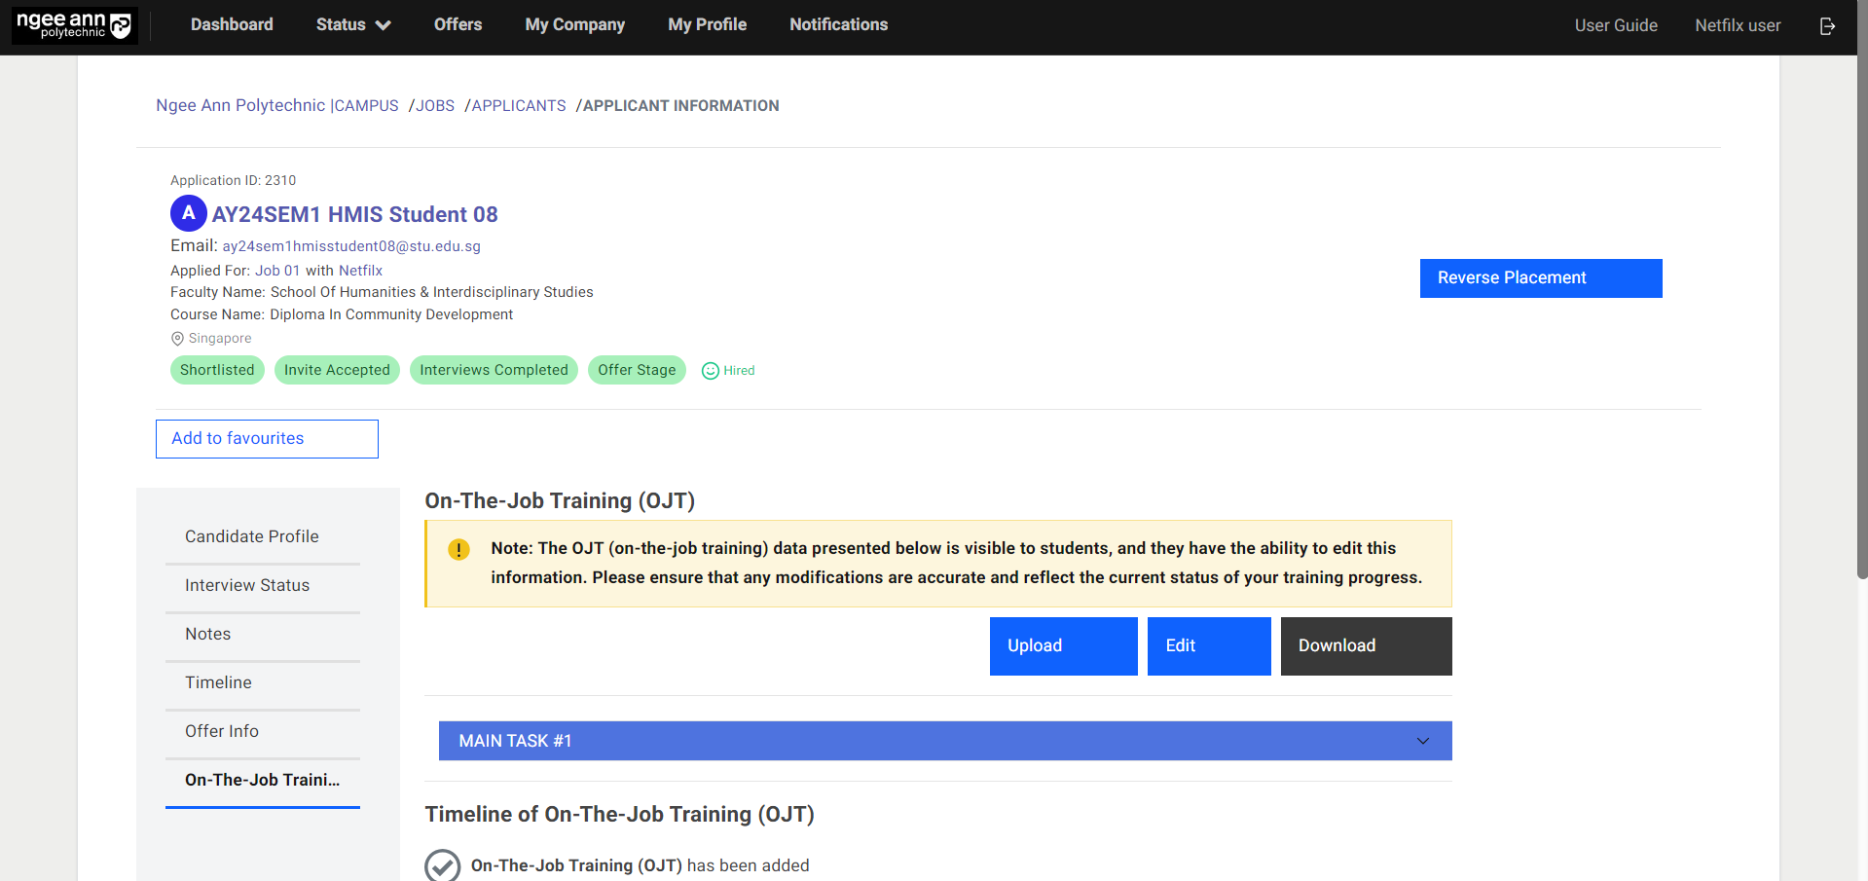The height and width of the screenshot is (881, 1868).
Task: Click the timeline checkmark circle icon
Action: coord(443,865)
